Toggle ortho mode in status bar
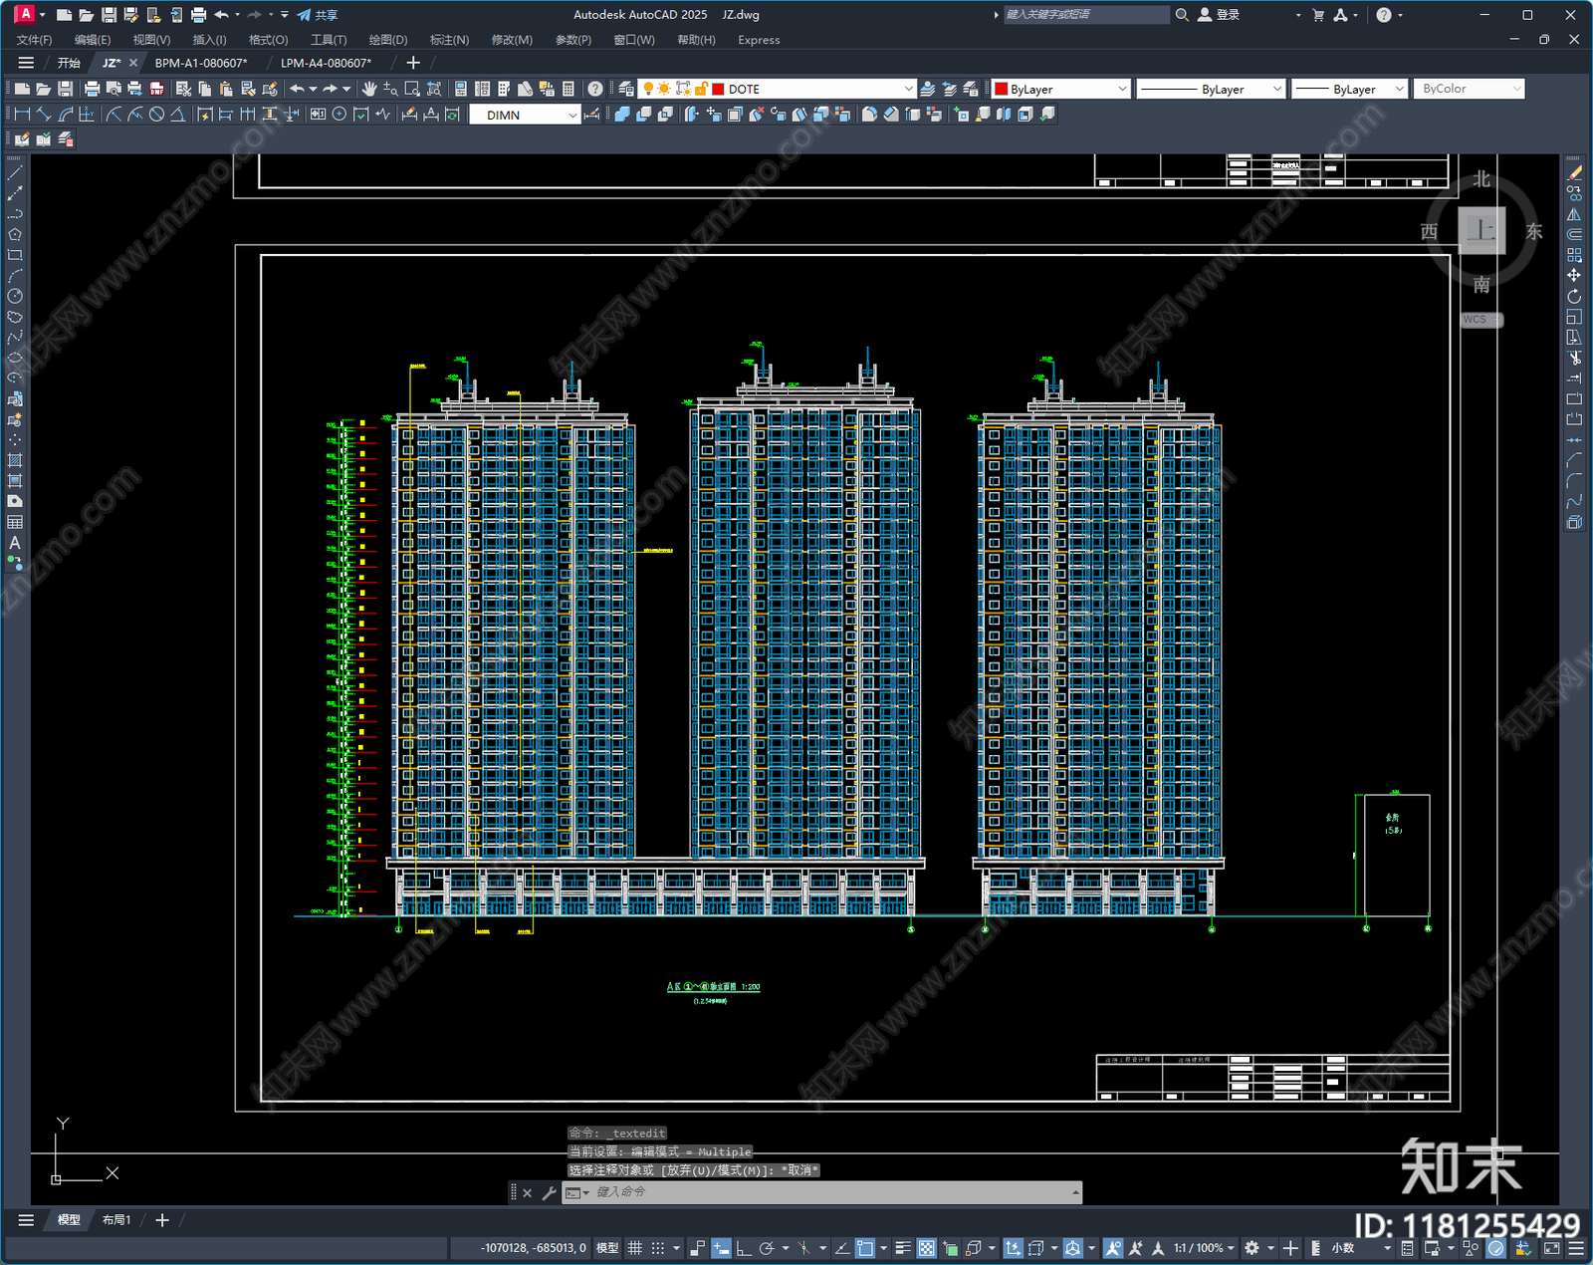The height and width of the screenshot is (1265, 1593). (744, 1248)
